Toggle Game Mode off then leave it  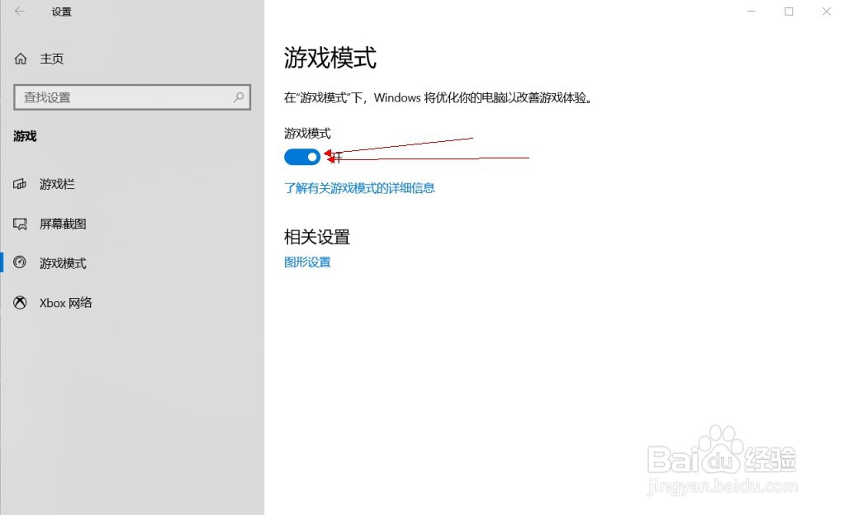pyautogui.click(x=301, y=157)
